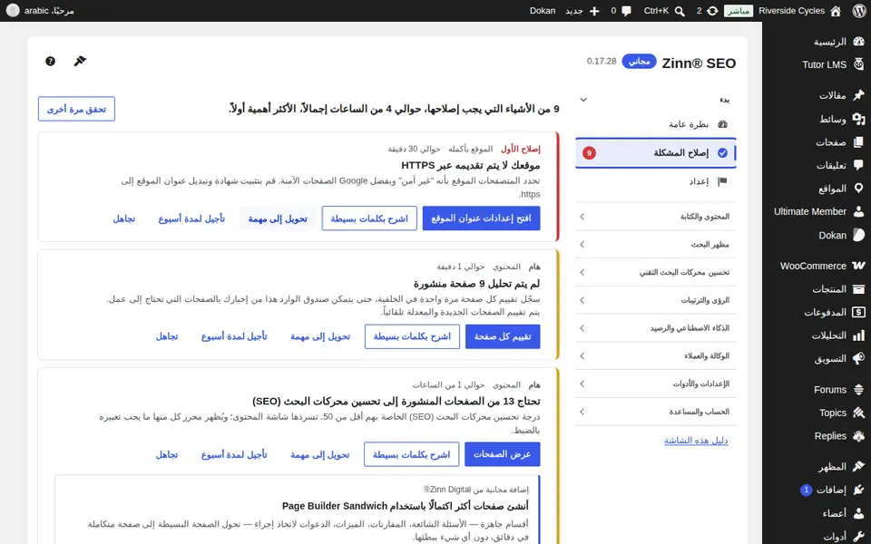Viewport: 871px width, 544px height.
Task: Open Dokan in the admin bar
Action: pos(543,11)
